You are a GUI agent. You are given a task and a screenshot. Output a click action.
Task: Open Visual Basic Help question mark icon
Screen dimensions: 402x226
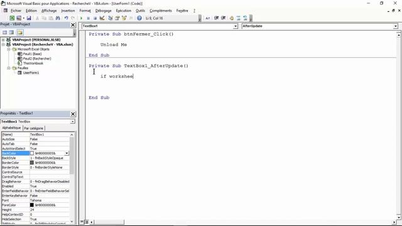[x=139, y=18]
